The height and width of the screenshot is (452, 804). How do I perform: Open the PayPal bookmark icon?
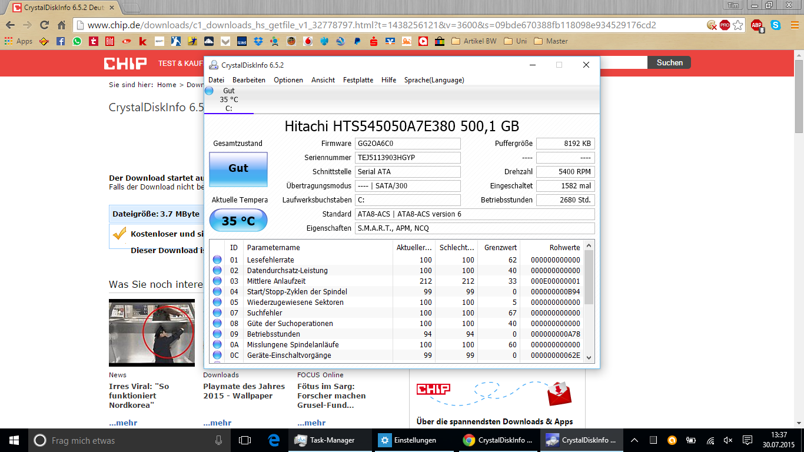click(x=357, y=41)
